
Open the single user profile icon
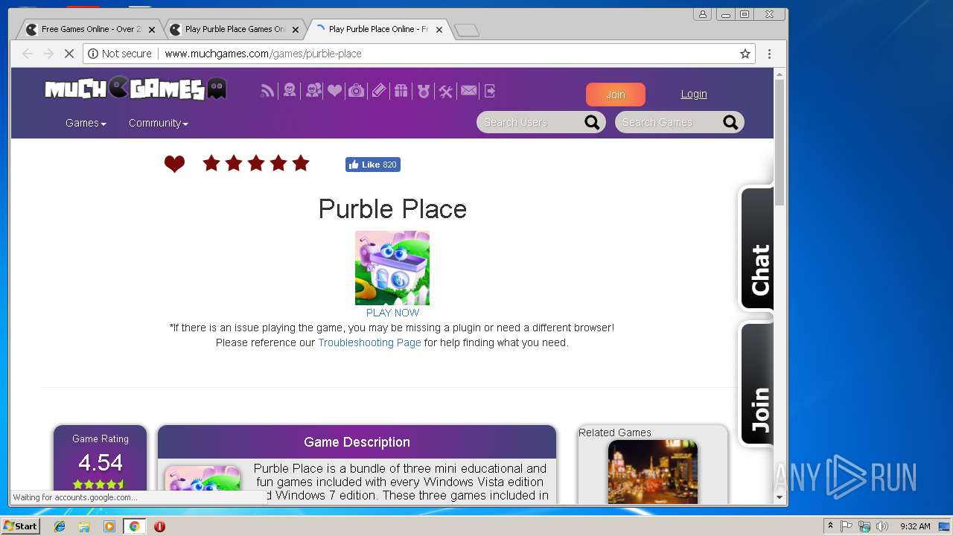click(x=290, y=91)
